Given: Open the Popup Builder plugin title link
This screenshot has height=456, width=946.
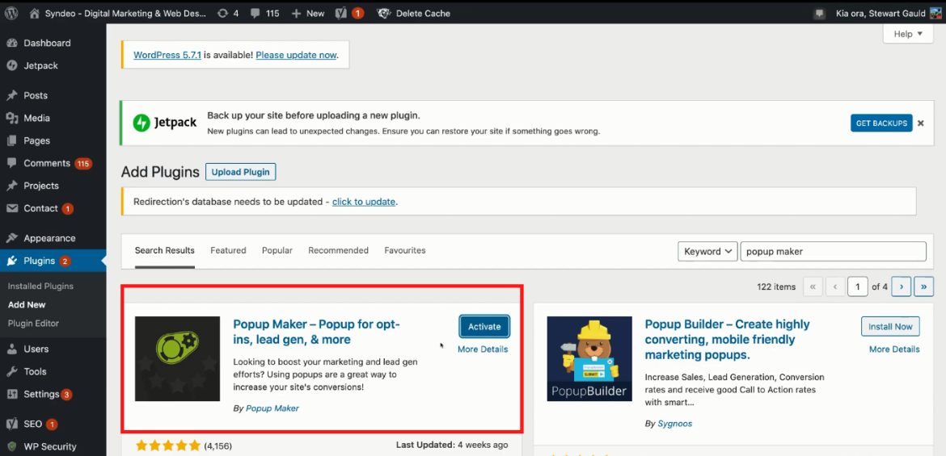Looking at the screenshot, I should (x=727, y=340).
